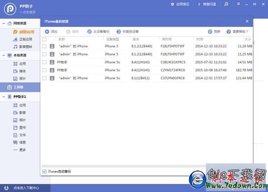Open 更多 under PP助手1 device

pyautogui.click(x=20, y=149)
